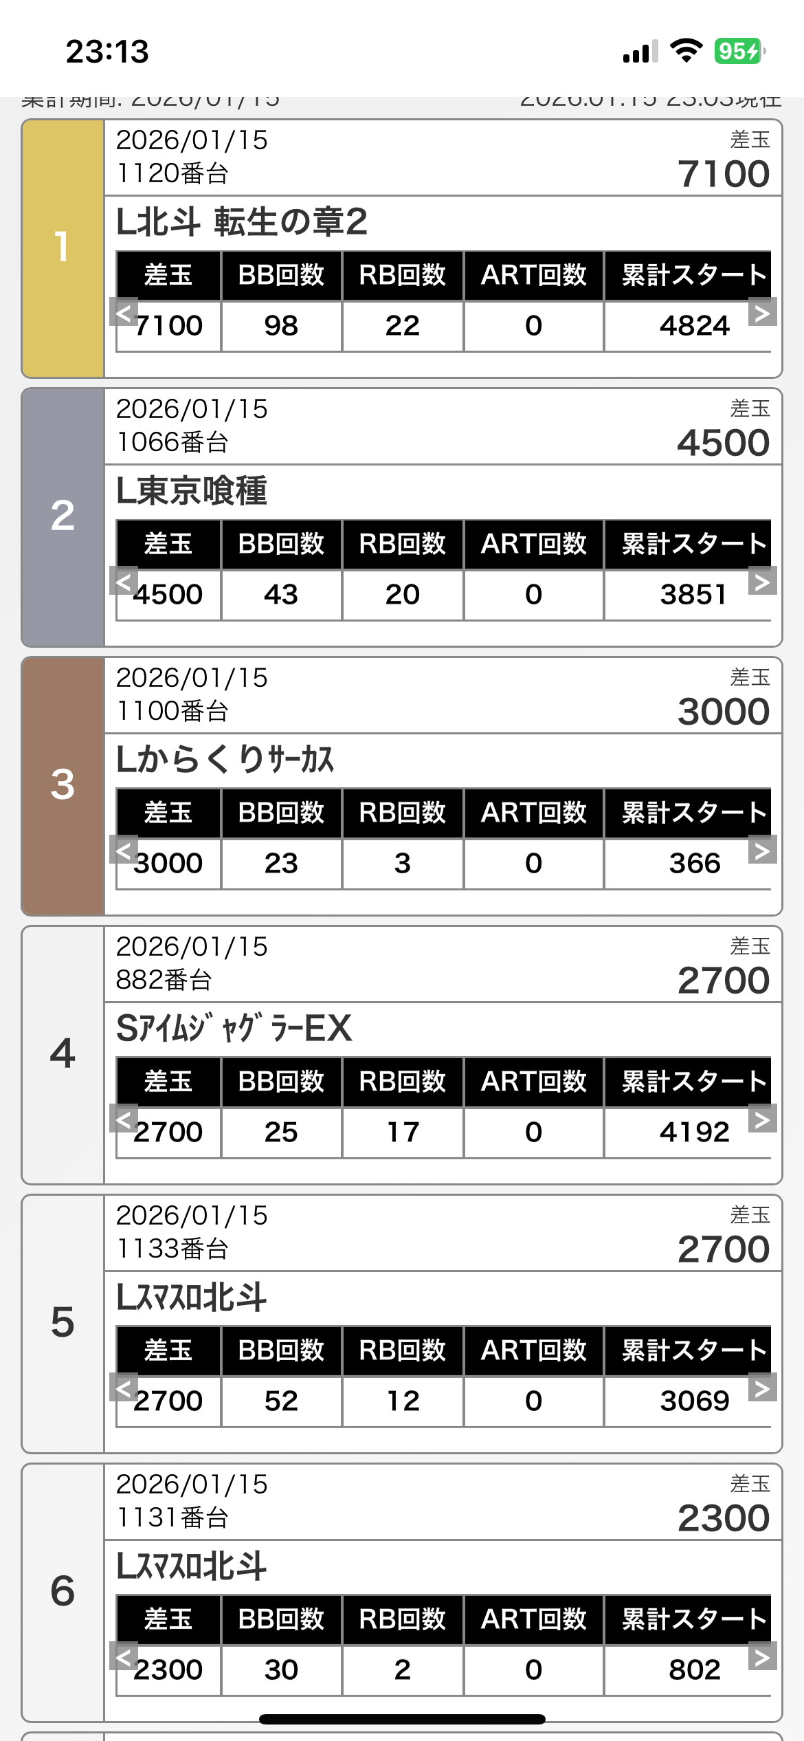Image resolution: width=804 pixels, height=1741 pixels.
Task: Select the Sアイムジャグラー-EX machine name
Action: pyautogui.click(x=234, y=1029)
